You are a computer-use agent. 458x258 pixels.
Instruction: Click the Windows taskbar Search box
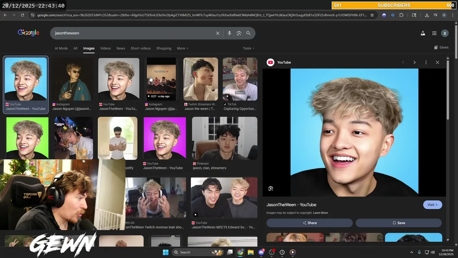coord(198,252)
